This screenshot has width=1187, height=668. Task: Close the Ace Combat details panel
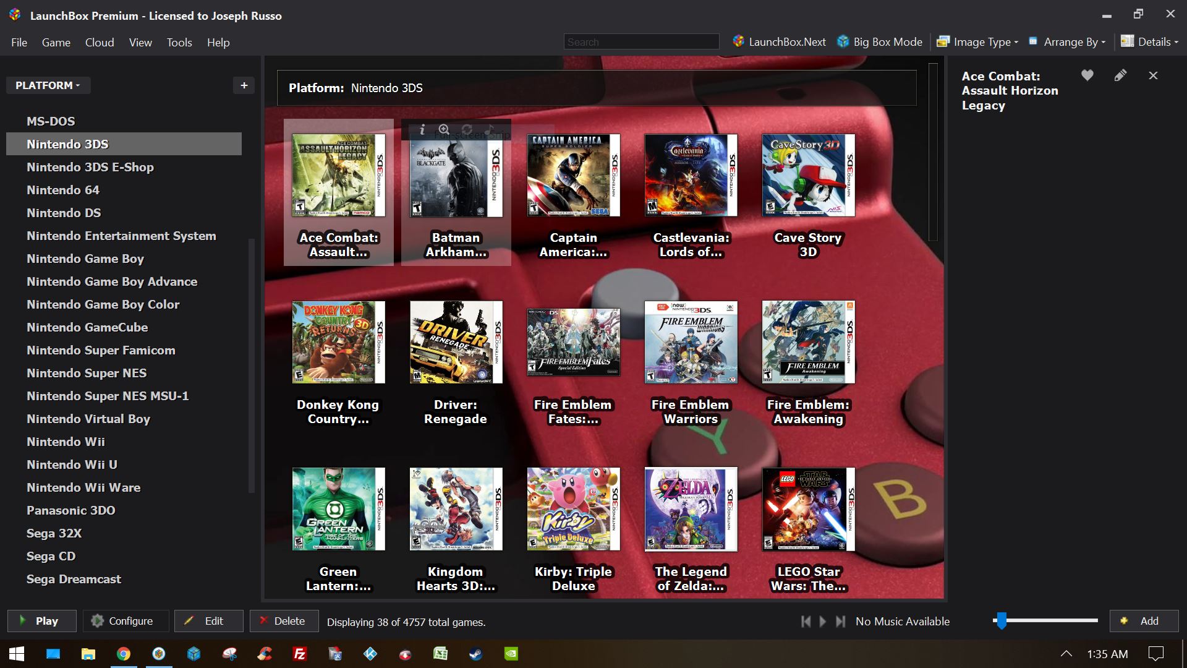[x=1153, y=75]
